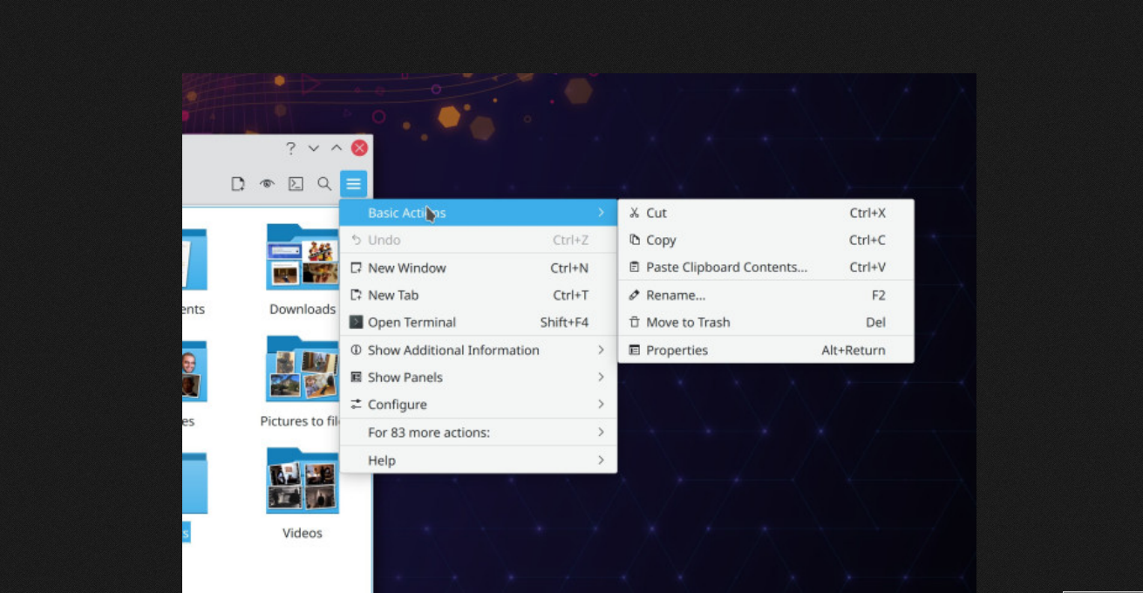This screenshot has height=593, width=1143.
Task: Select New Window menu item
Action: point(479,268)
